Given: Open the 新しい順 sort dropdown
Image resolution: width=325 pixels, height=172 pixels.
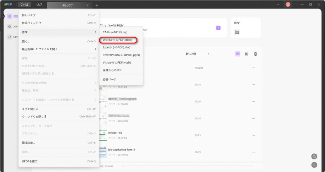Looking at the screenshot, I should click(197, 54).
